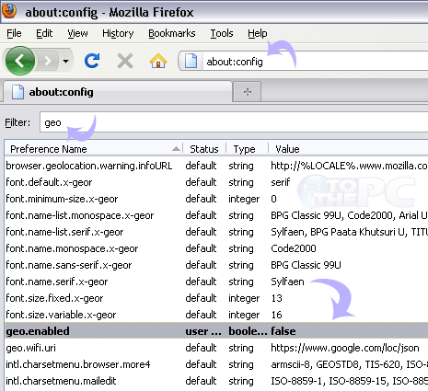Sort by the Preference Name column header

click(94, 149)
